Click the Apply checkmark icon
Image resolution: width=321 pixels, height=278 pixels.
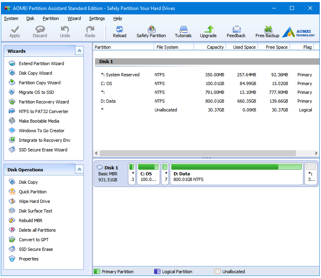pyautogui.click(x=15, y=29)
